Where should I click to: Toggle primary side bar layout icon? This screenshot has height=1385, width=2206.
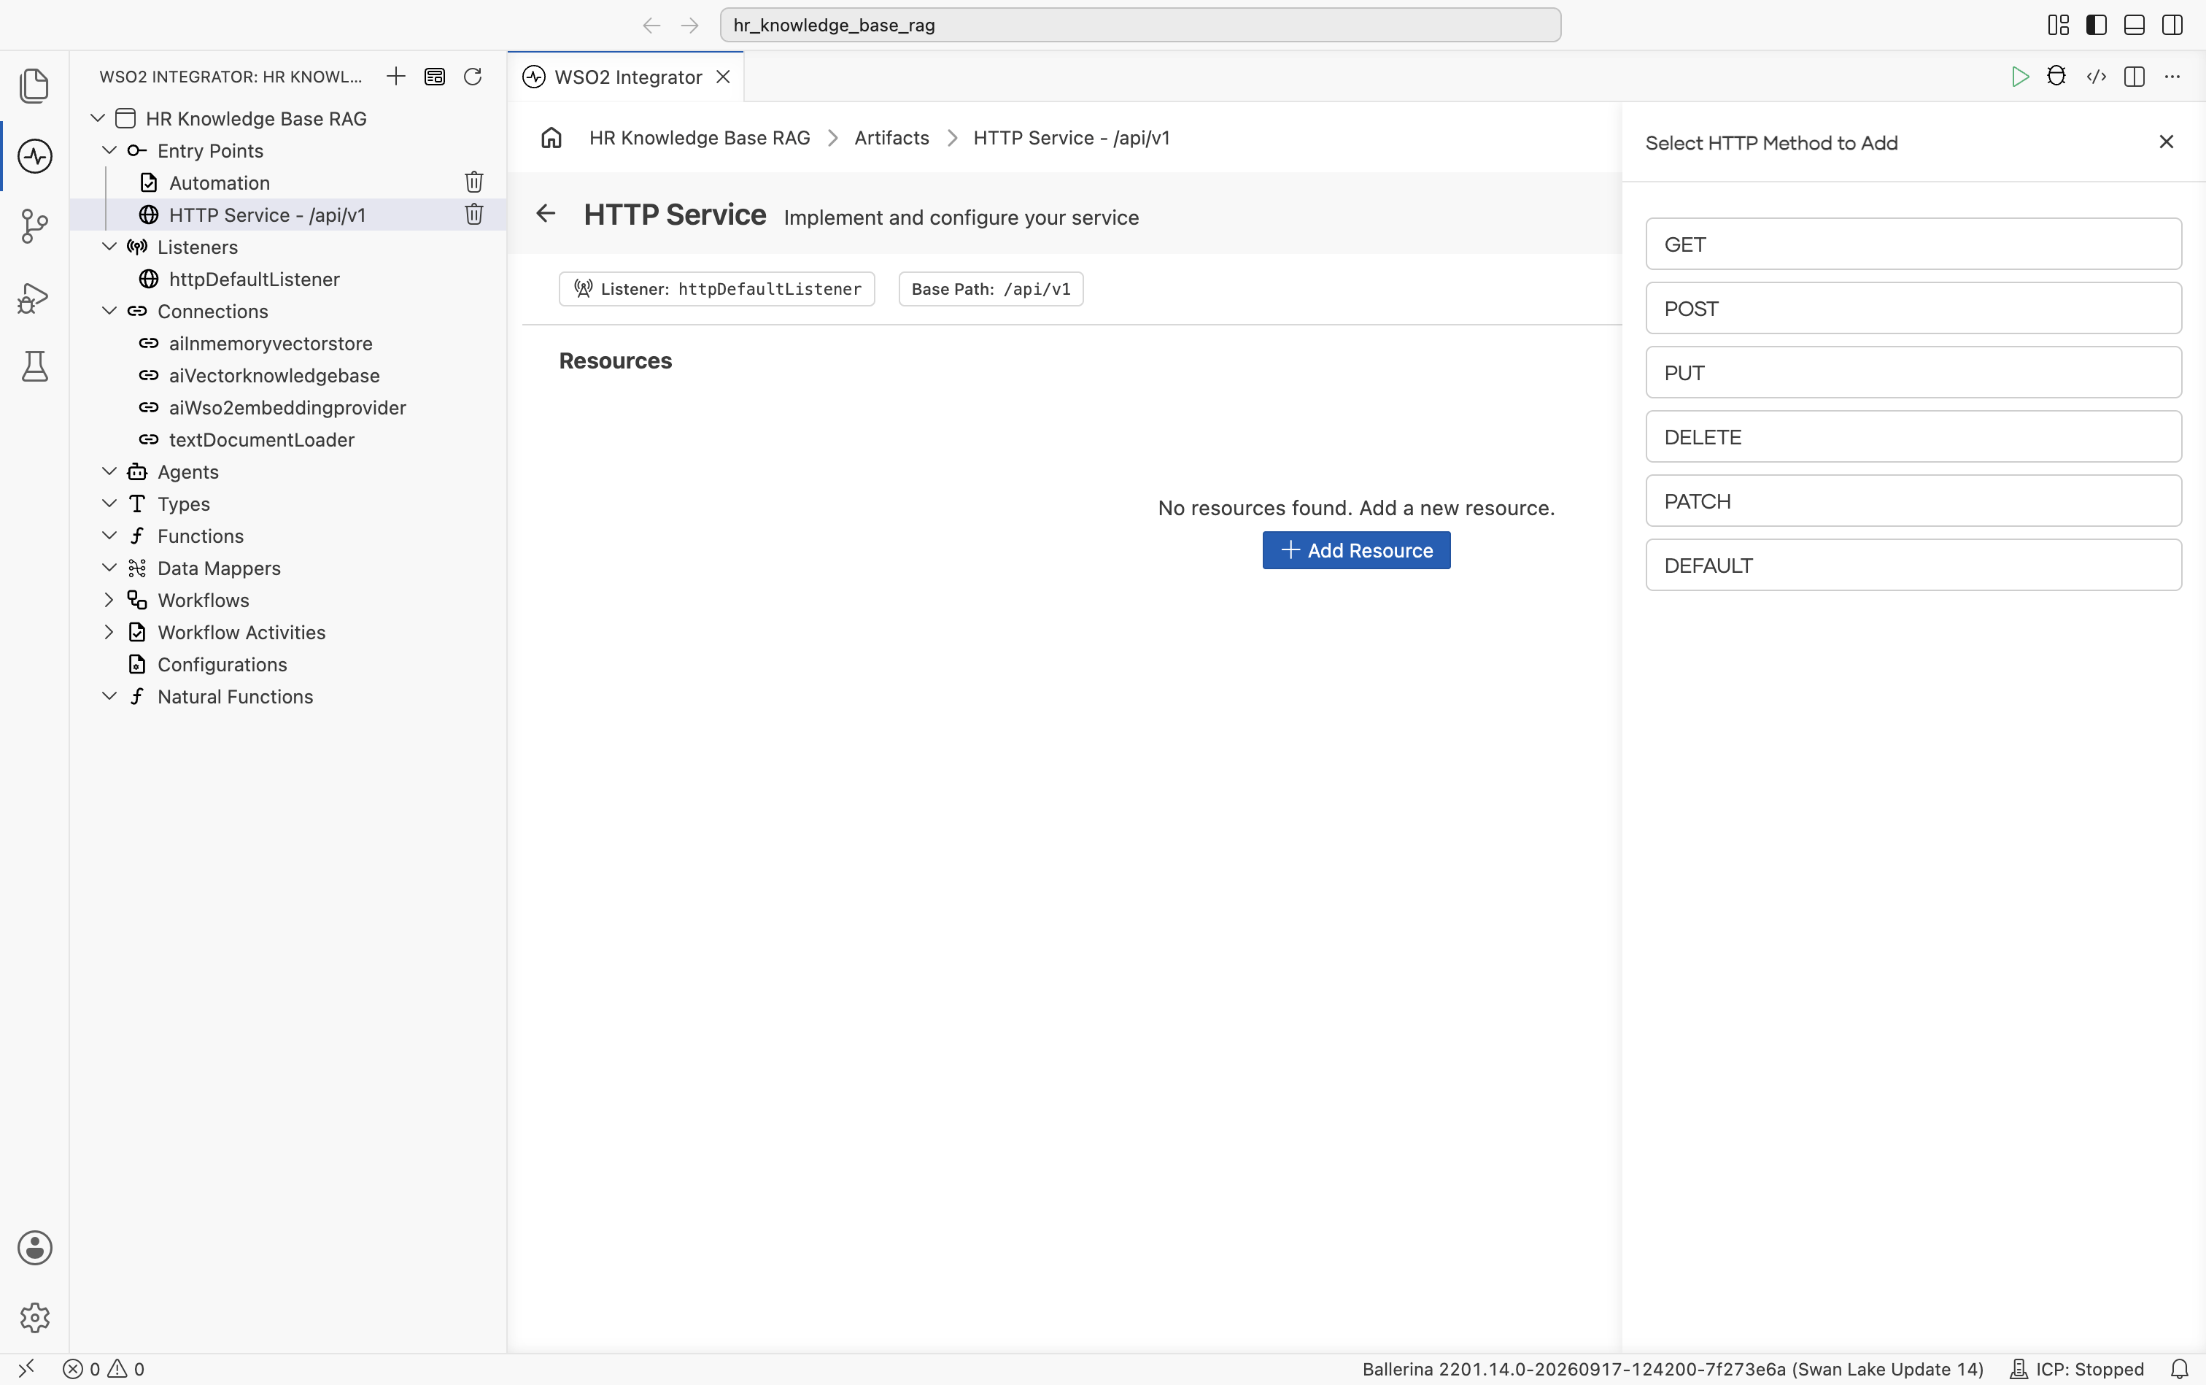click(2096, 25)
